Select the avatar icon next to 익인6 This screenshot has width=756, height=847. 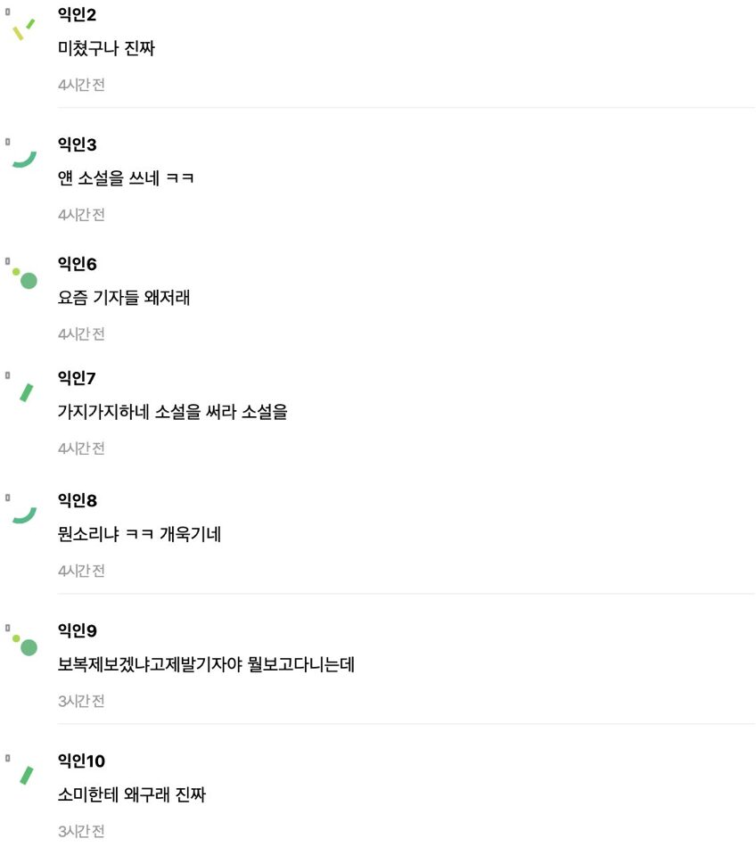click(24, 277)
